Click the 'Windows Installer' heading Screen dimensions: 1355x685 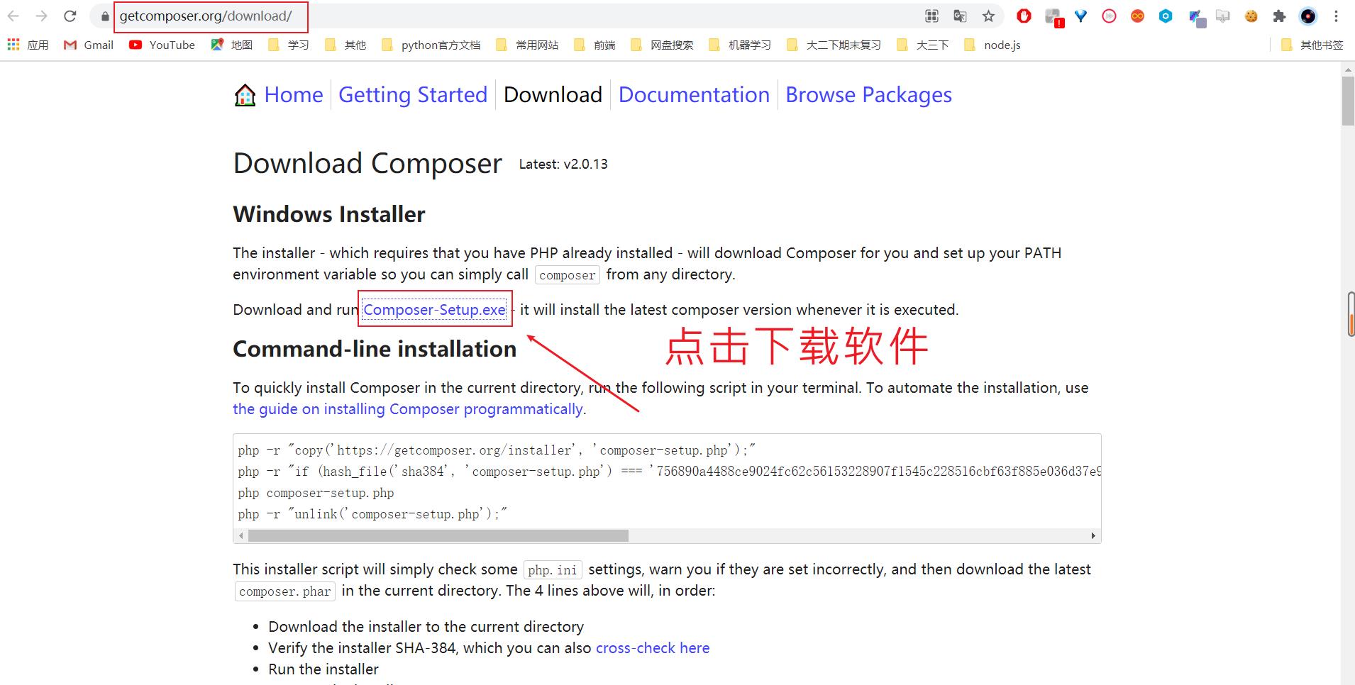point(329,214)
